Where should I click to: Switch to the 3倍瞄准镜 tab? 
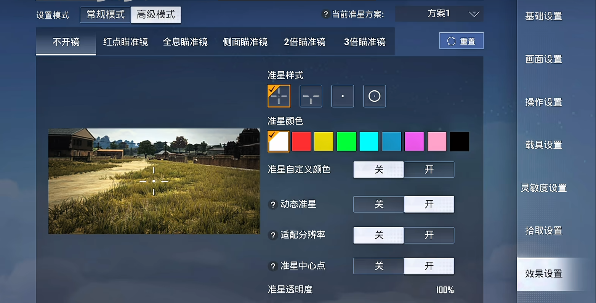364,42
